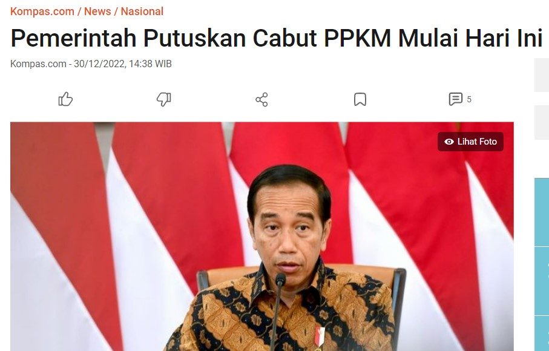Open comments via the comment bubble icon
The height and width of the screenshot is (351, 549).
tap(456, 99)
